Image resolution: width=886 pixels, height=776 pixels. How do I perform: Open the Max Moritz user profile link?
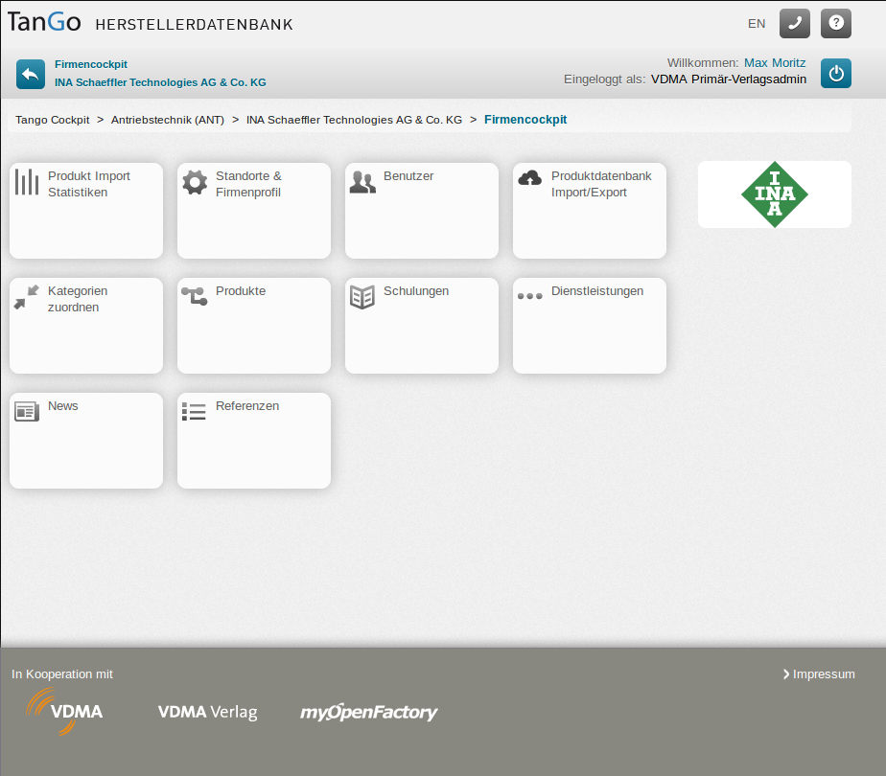pos(775,62)
